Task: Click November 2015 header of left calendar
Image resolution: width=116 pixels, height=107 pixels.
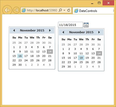Action: 32,30
